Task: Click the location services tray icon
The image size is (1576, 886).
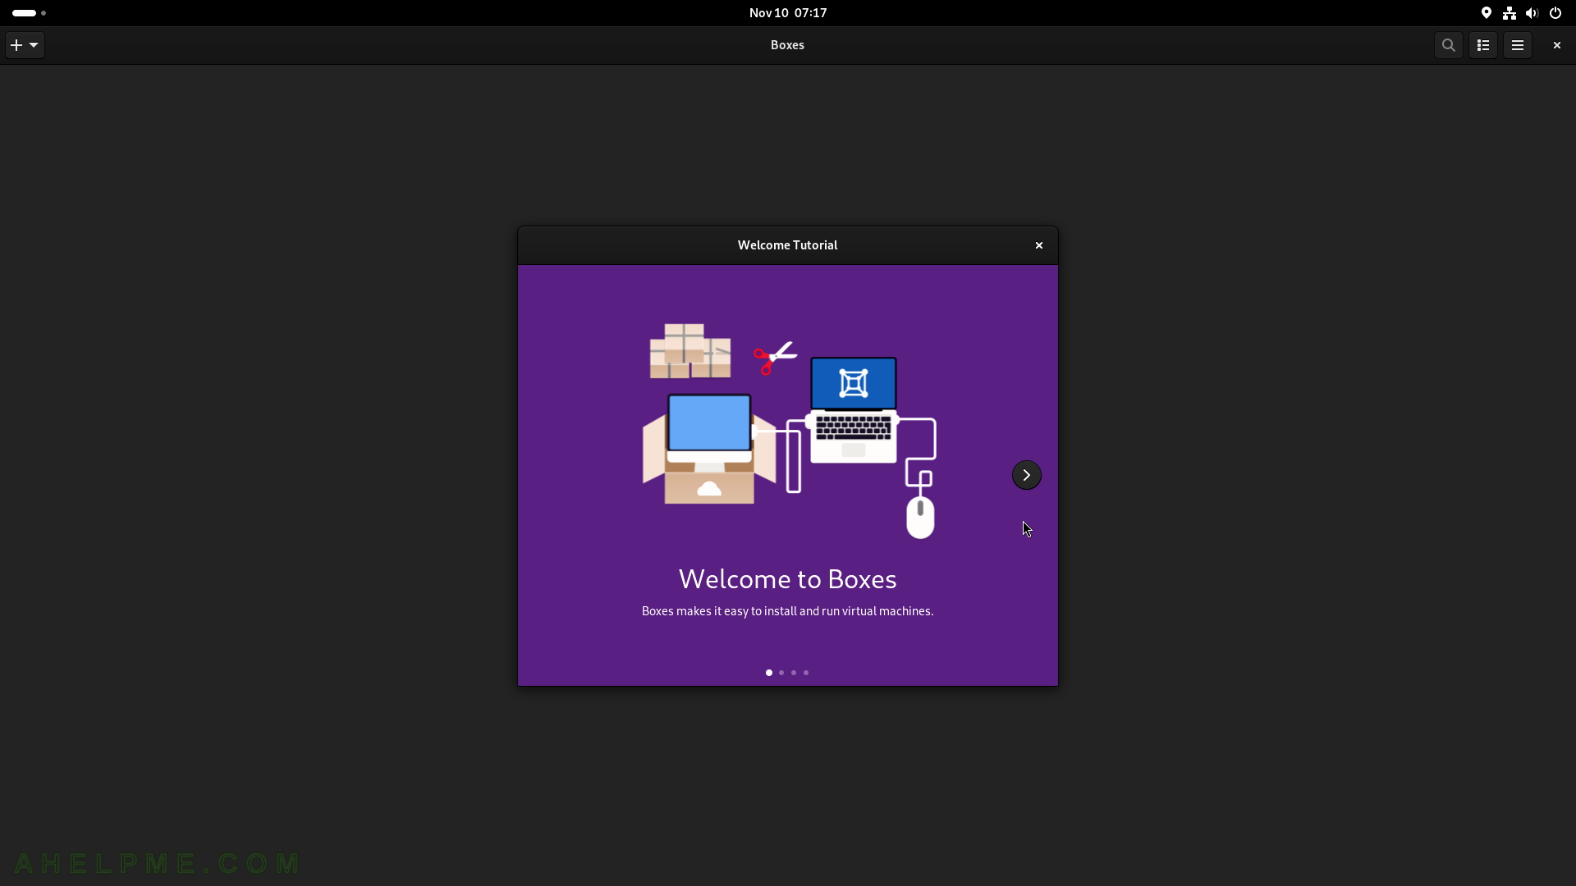Action: tap(1487, 13)
